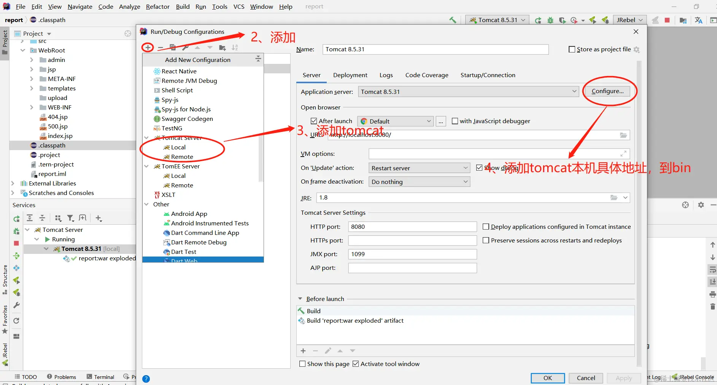Open the Tomcat 8.5.31 run configuration selector
The image size is (717, 385).
click(x=497, y=20)
